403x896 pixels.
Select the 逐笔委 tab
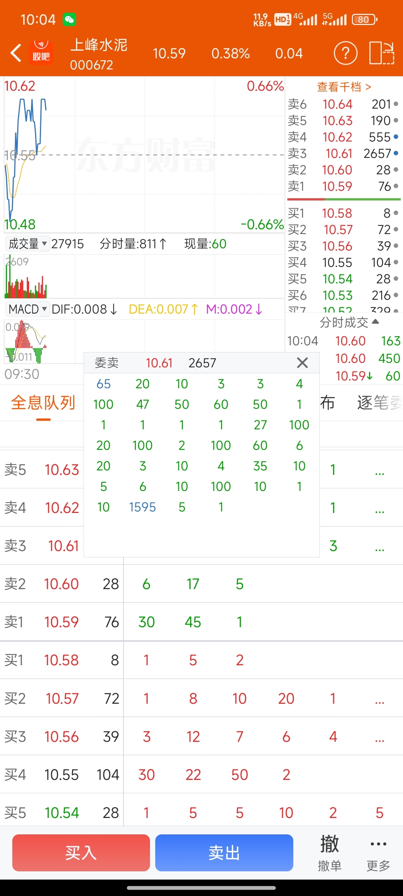point(379,402)
